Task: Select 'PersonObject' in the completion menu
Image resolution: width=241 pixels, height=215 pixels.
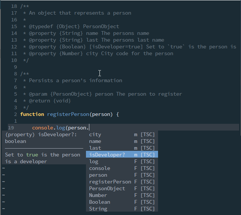Action: click(x=122, y=189)
